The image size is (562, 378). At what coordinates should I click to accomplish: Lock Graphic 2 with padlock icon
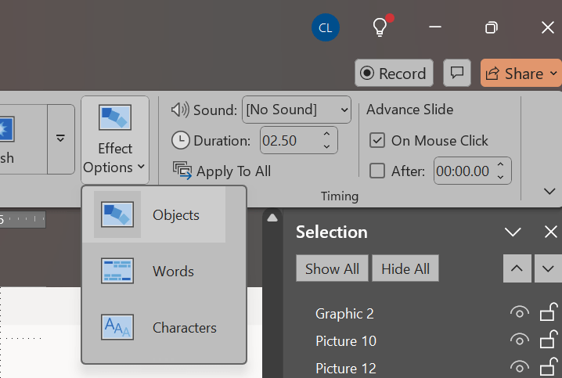(549, 311)
